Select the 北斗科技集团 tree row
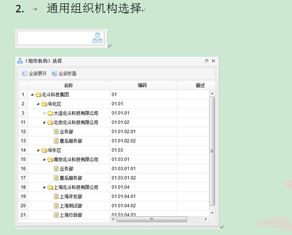The width and height of the screenshot is (292, 235). click(55, 95)
